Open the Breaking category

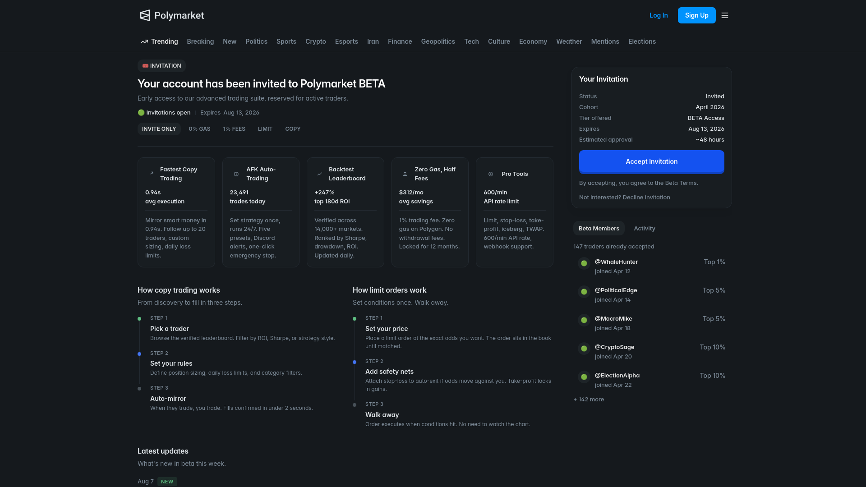coord(200,41)
